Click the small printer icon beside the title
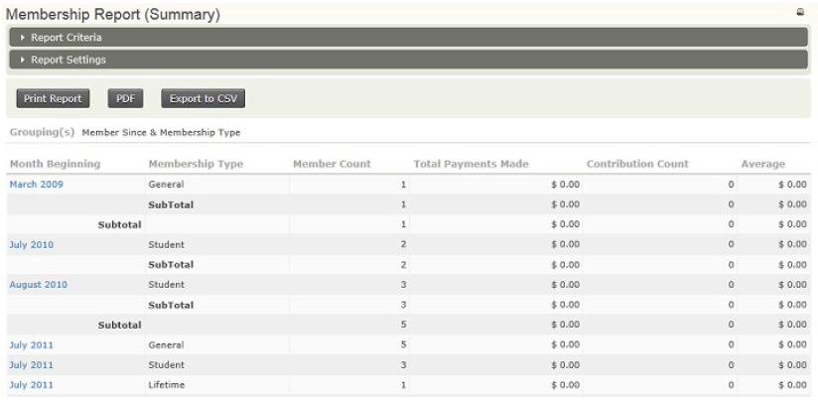818x401 pixels. pos(800,12)
